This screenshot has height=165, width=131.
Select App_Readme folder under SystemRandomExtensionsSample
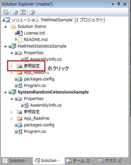coord(36,118)
